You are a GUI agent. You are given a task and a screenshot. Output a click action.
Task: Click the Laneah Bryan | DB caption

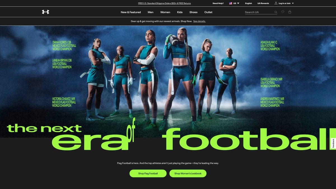pyautogui.click(x=62, y=64)
